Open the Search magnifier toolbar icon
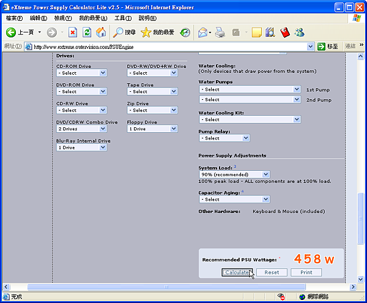This screenshot has width=367, height=303. tap(119, 32)
